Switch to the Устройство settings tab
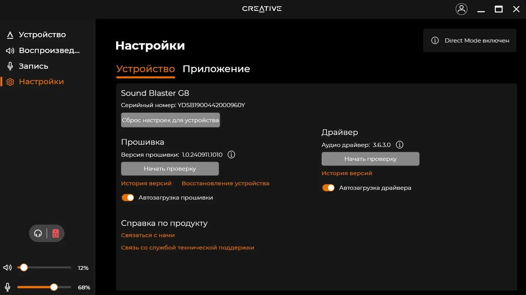Image resolution: width=526 pixels, height=295 pixels. click(145, 69)
